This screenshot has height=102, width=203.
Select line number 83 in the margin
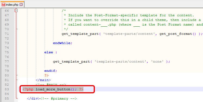point(7,89)
